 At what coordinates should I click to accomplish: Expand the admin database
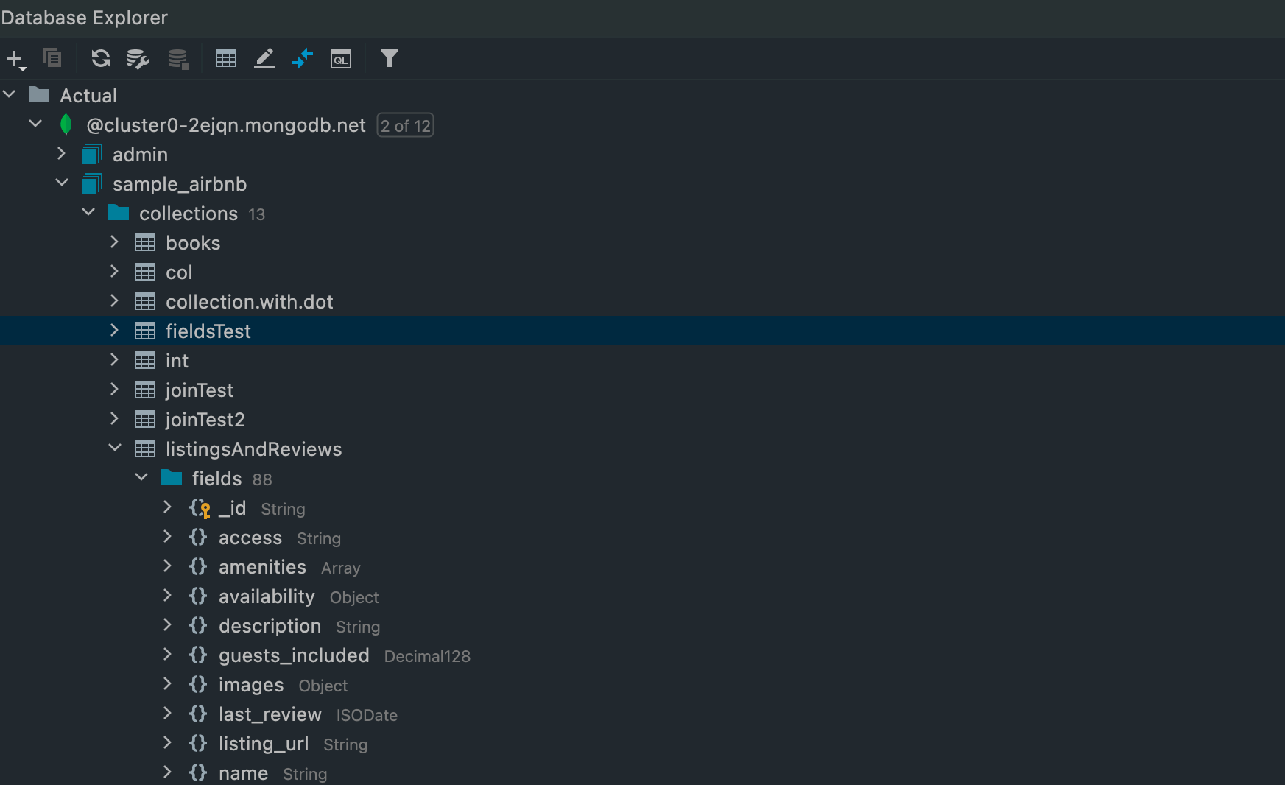click(62, 154)
